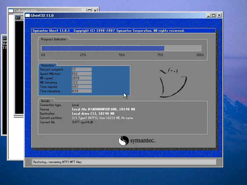This screenshot has width=247, height=185.
Task: Click the Percent complete label
Action: pos(52,70)
